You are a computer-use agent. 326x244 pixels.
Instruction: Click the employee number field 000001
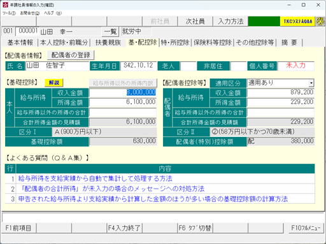coord(27,31)
